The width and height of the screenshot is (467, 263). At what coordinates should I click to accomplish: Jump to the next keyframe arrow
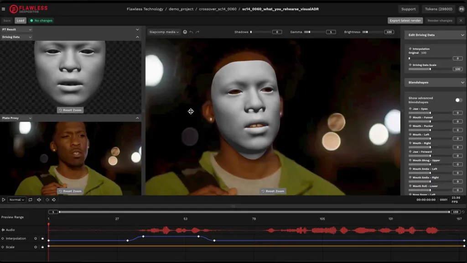point(54,200)
